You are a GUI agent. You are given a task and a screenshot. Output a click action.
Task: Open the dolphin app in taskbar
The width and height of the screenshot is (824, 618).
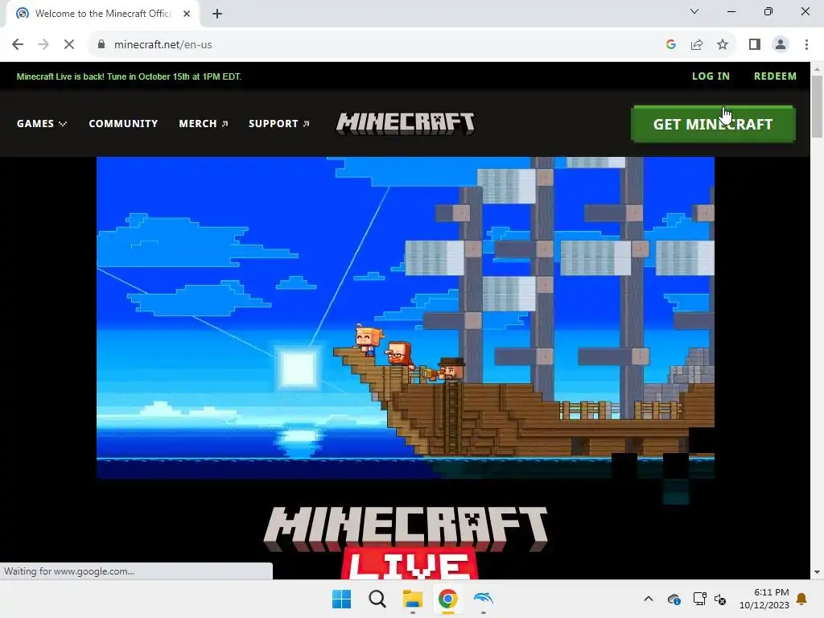click(x=483, y=599)
